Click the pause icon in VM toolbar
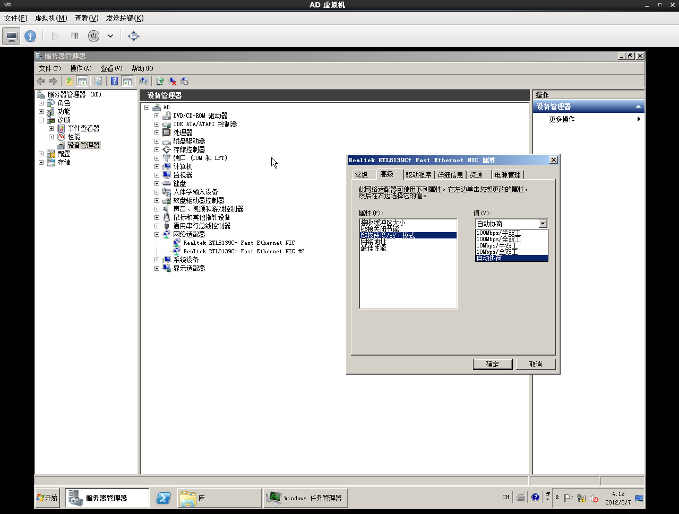 tap(75, 36)
